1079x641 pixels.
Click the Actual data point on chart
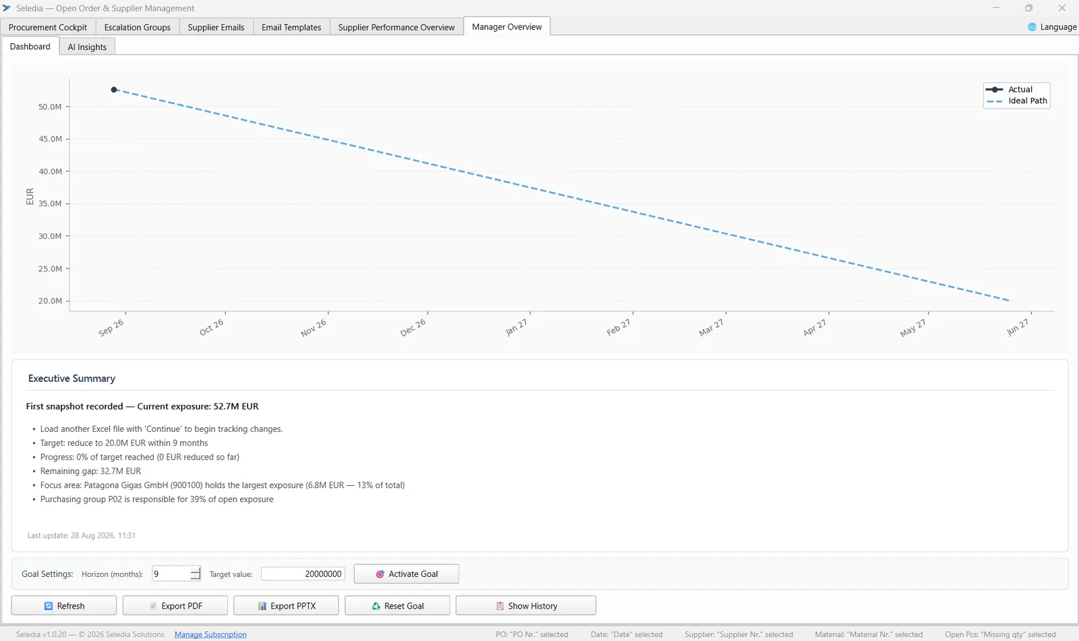tap(114, 90)
